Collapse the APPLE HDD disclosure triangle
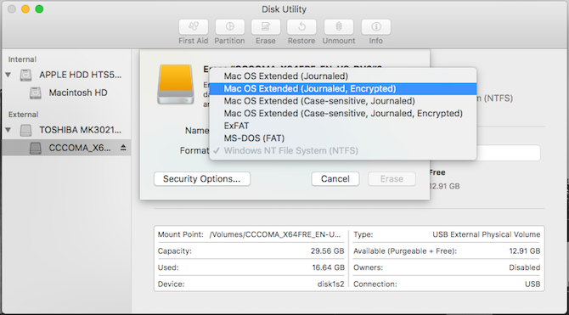 click(8, 75)
